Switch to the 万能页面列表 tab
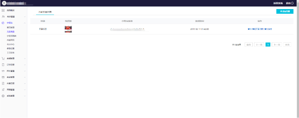Image resolution: width=299 pixels, height=118 pixels. click(45, 12)
